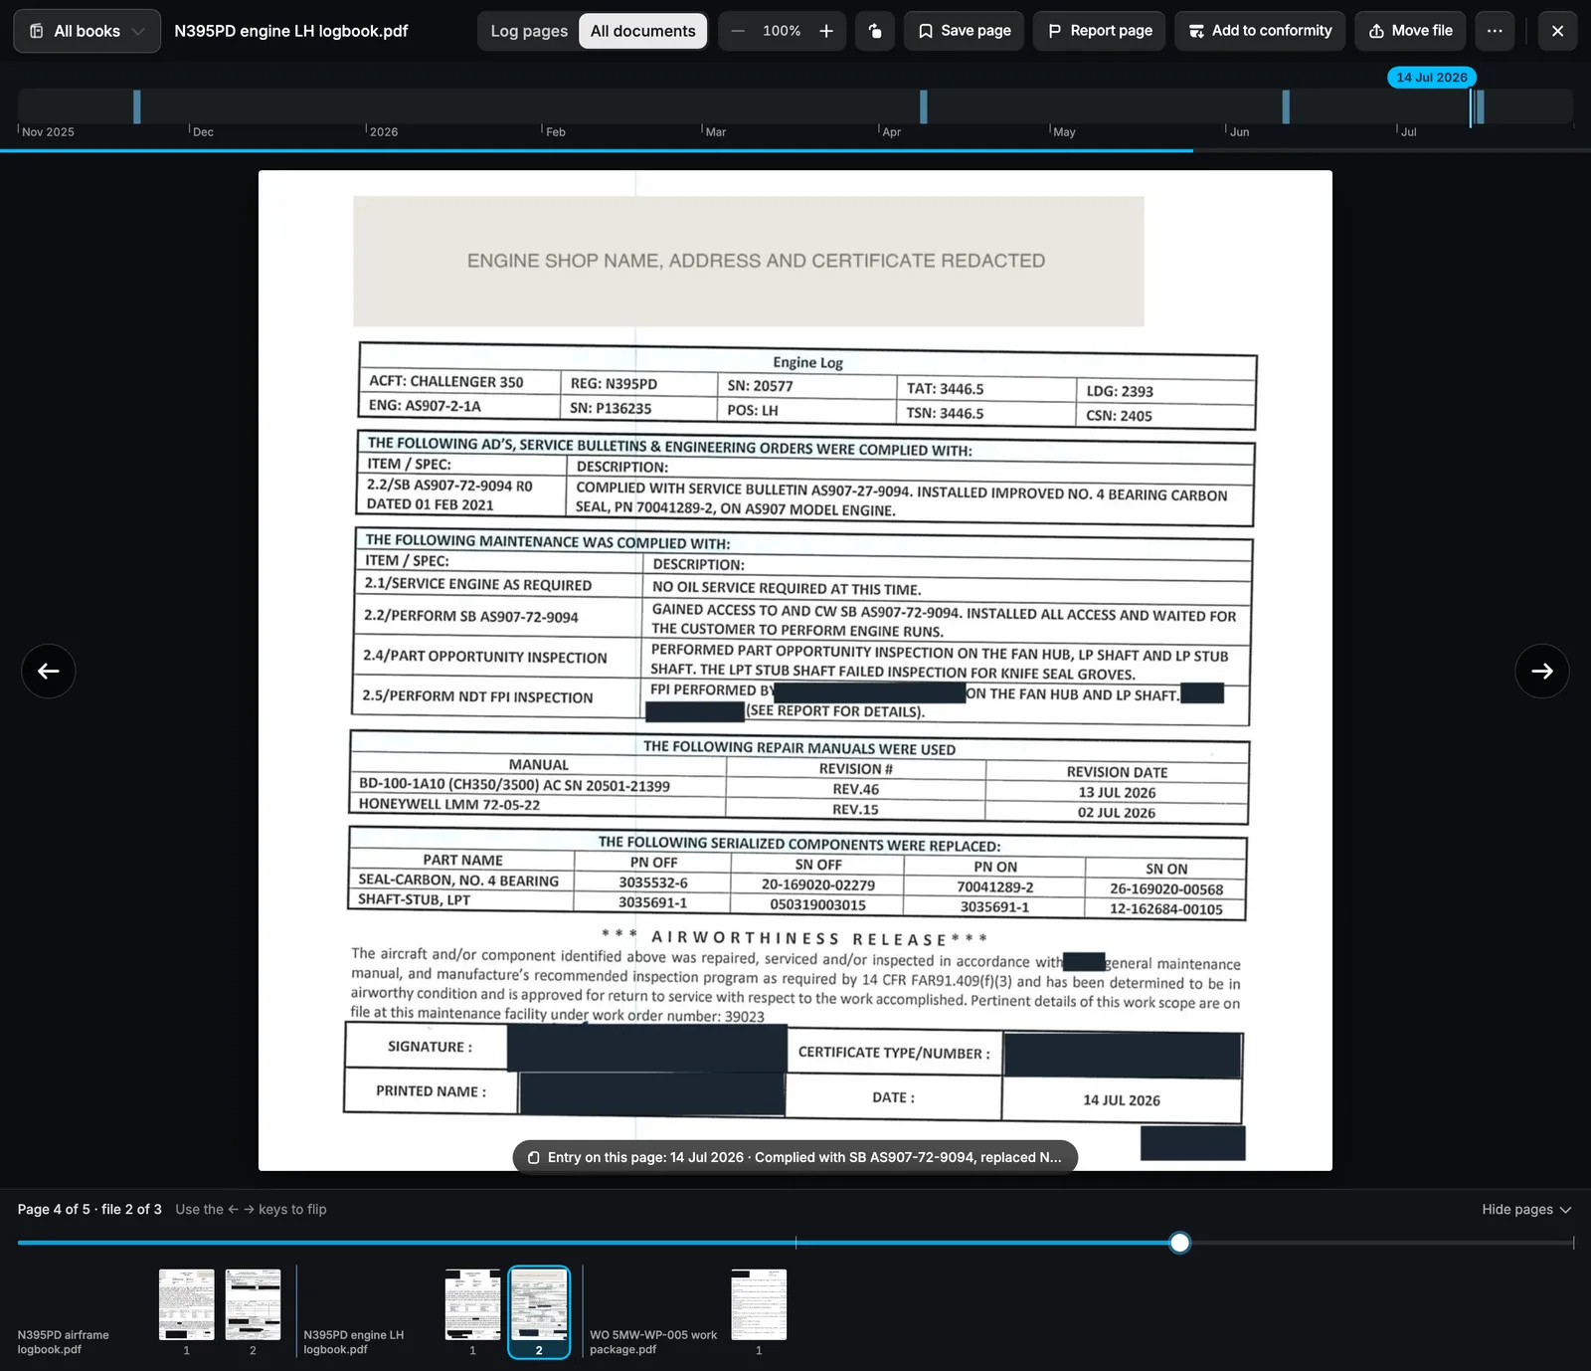Select the timeline marker after Jun
The width and height of the screenshot is (1591, 1371).
1286,106
